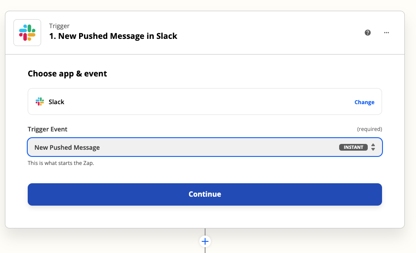This screenshot has height=253, width=416.
Task: Click the small Slack icon in the app field
Action: [40, 102]
